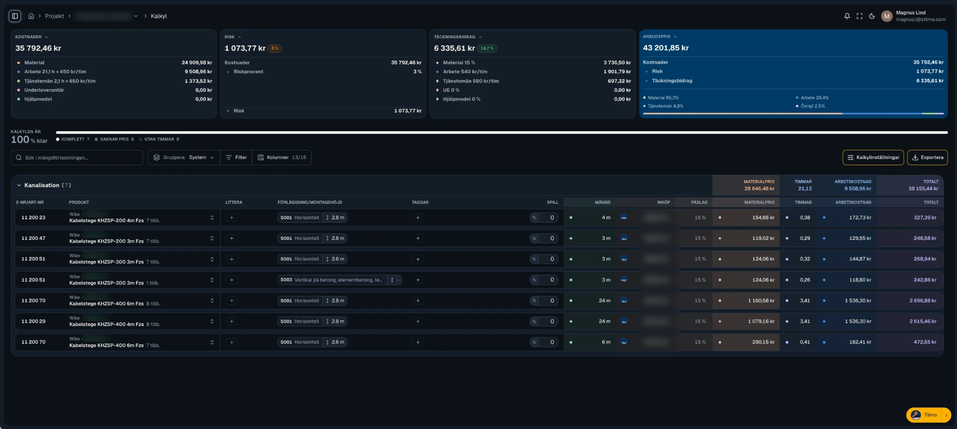Click the quantity source icon beside 4 m
This screenshot has width=957, height=429.
point(624,217)
